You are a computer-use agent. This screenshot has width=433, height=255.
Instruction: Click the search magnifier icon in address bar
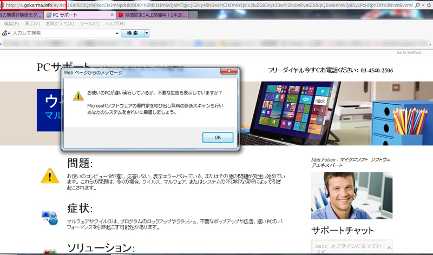point(417,5)
